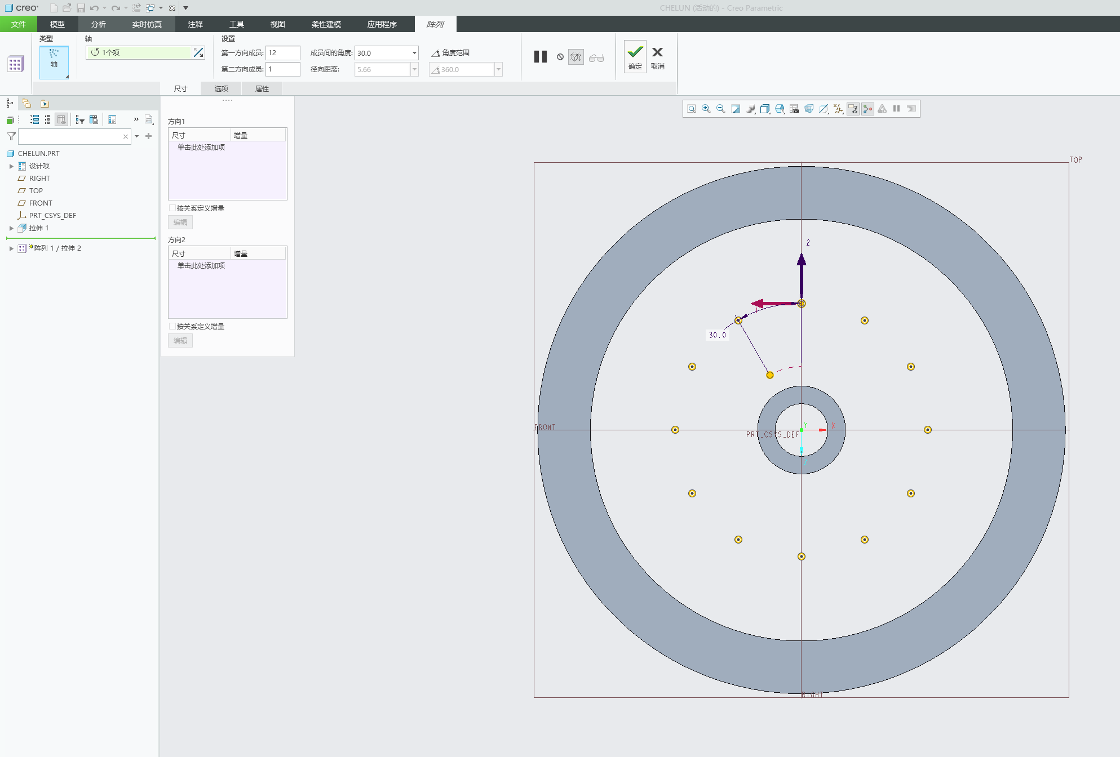This screenshot has height=757, width=1120.
Task: Switch to the 选项 tab
Action: 222,88
